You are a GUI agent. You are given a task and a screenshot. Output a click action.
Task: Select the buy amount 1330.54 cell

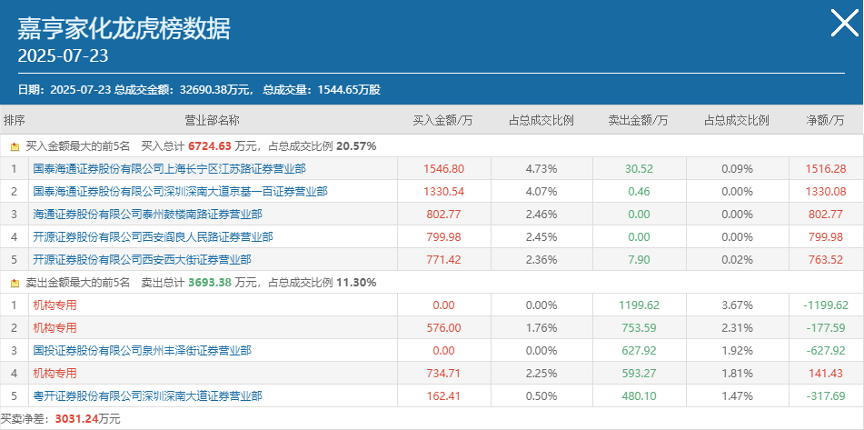point(444,191)
